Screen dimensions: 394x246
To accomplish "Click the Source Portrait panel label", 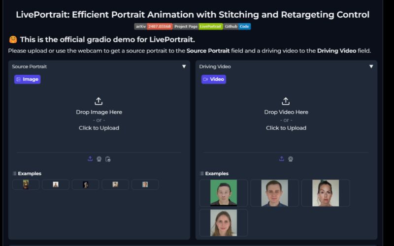I will tap(30, 66).
